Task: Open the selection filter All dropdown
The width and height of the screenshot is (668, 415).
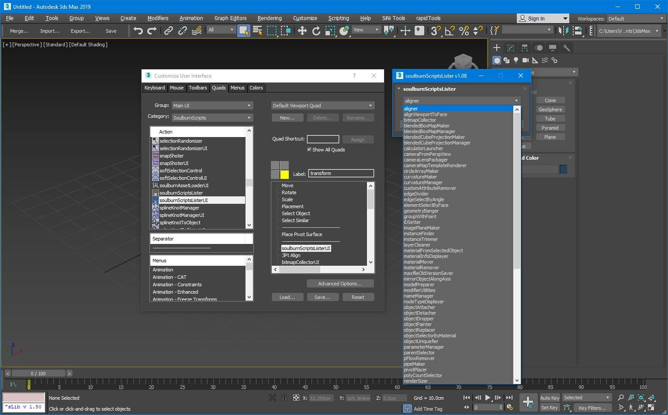Action: [x=221, y=30]
